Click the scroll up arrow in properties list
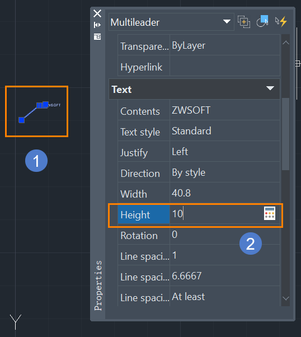Screen dimensions: 301x337 click(x=286, y=43)
